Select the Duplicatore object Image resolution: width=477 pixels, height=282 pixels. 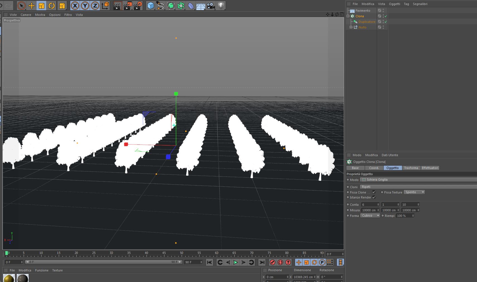(x=367, y=22)
